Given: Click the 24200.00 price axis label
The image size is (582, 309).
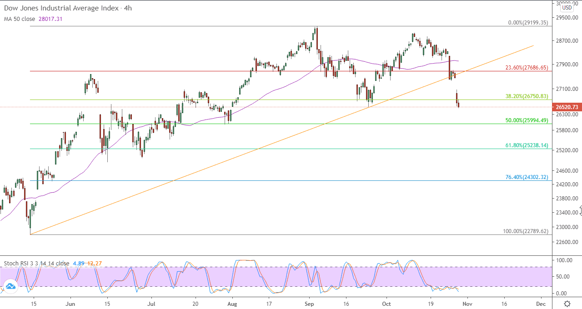Looking at the screenshot, I should [567, 184].
